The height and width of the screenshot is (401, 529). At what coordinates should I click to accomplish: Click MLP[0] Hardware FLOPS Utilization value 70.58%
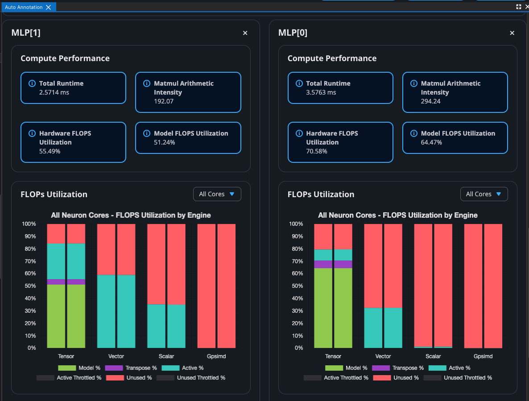316,151
